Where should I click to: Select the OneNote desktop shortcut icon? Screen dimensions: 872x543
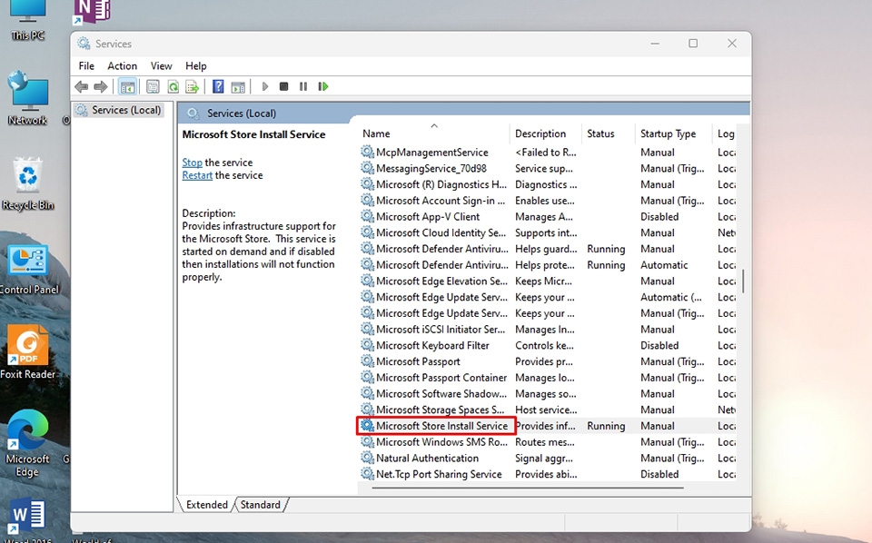(92, 12)
